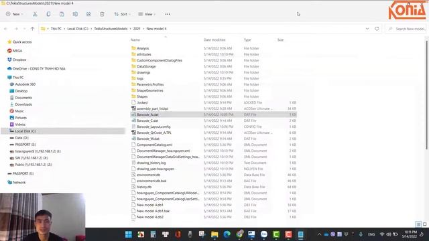
Task: Open the View dropdown menu
Action: [x=147, y=14]
